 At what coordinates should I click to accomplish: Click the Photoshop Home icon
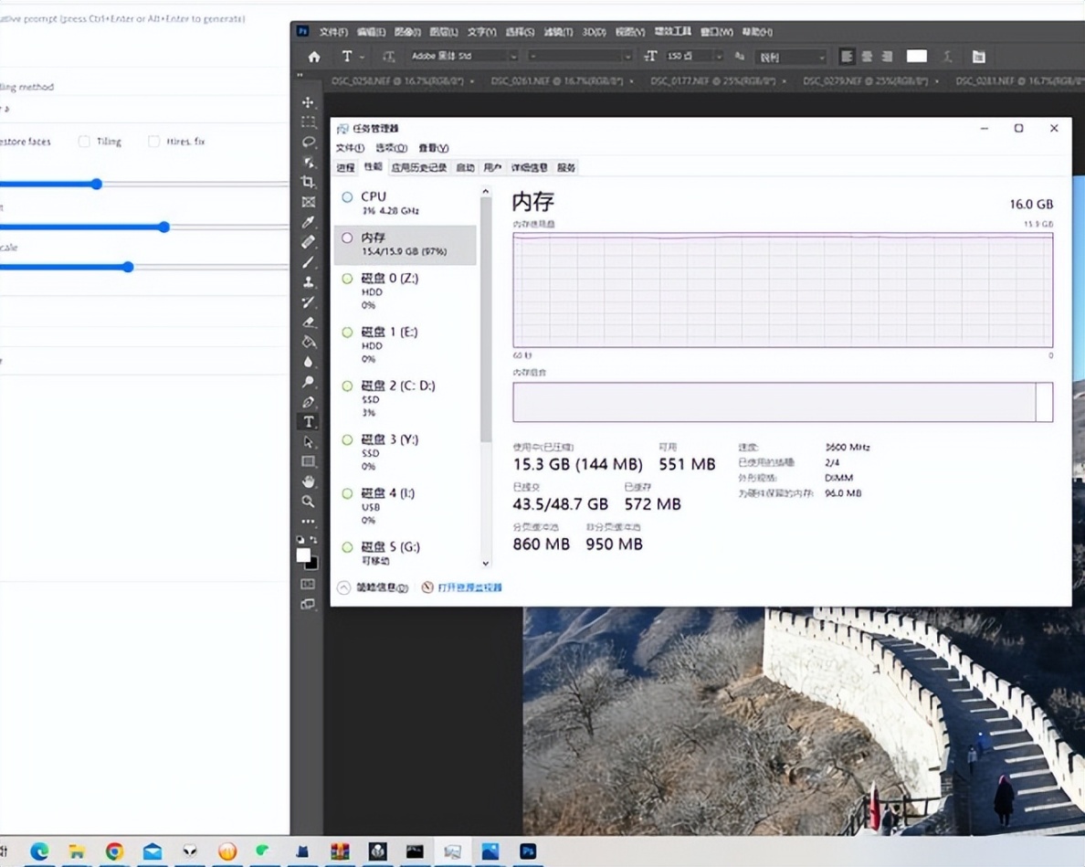[314, 57]
